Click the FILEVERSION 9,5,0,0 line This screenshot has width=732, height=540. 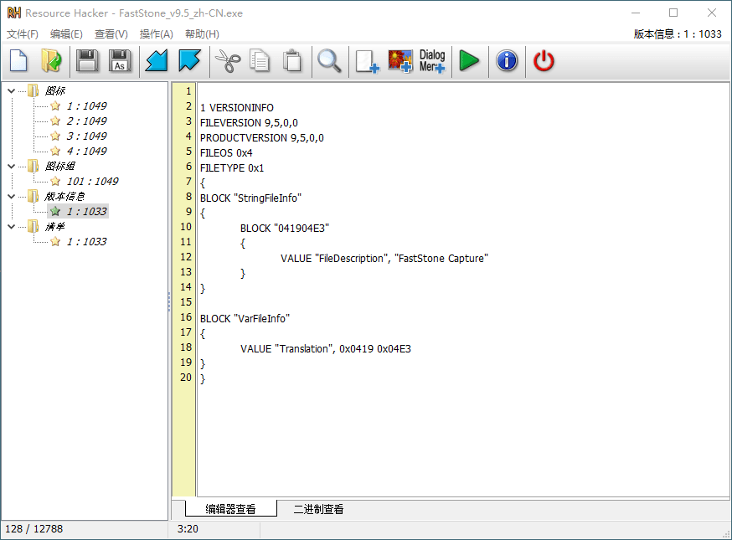(249, 123)
